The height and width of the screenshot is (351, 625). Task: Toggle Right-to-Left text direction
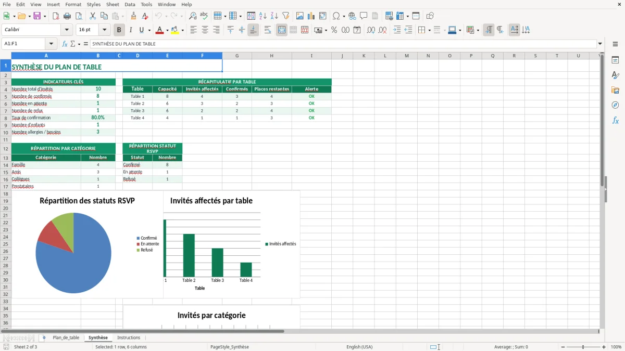500,30
